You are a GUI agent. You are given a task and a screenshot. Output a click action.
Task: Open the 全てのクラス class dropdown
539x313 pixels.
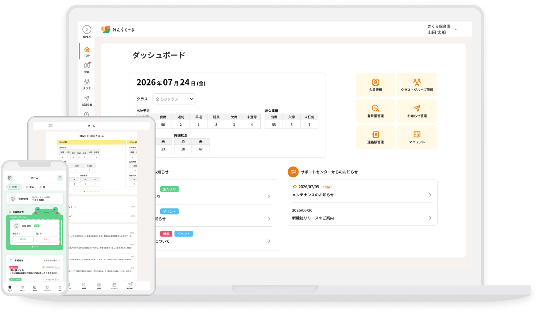coord(174,99)
